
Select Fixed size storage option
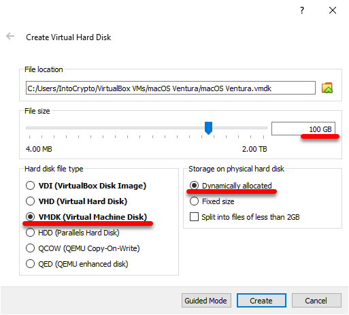click(x=212, y=201)
